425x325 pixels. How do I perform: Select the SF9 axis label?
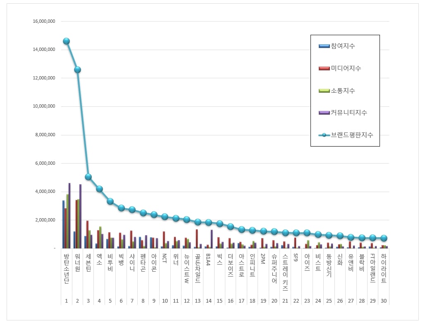[x=296, y=257]
